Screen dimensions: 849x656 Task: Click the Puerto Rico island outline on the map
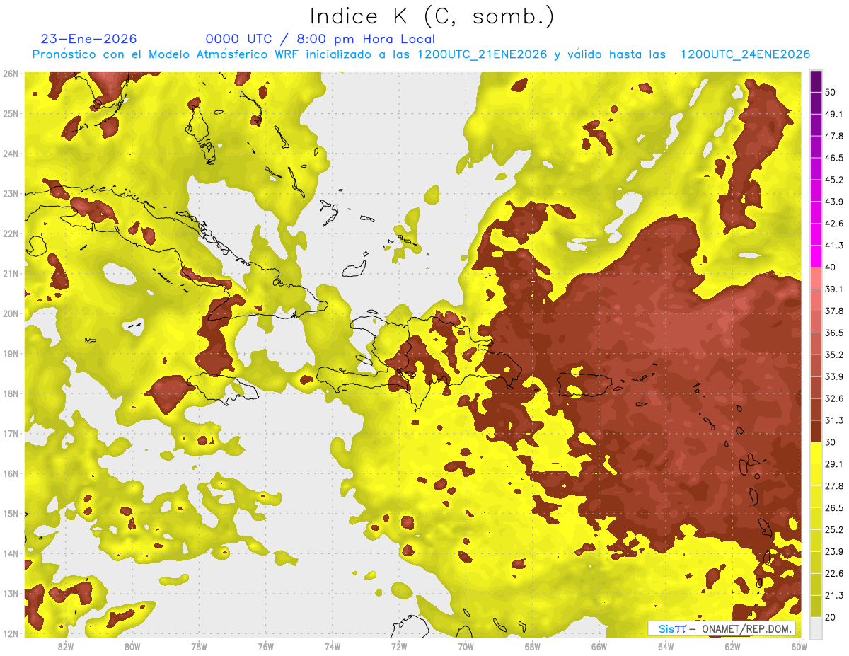point(584,384)
